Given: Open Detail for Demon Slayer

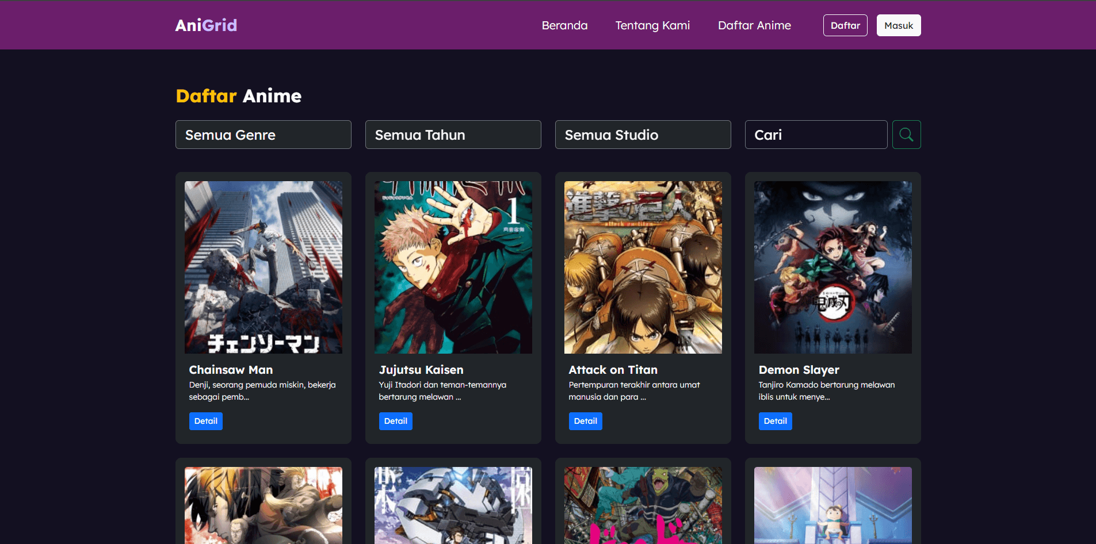Looking at the screenshot, I should (x=776, y=421).
